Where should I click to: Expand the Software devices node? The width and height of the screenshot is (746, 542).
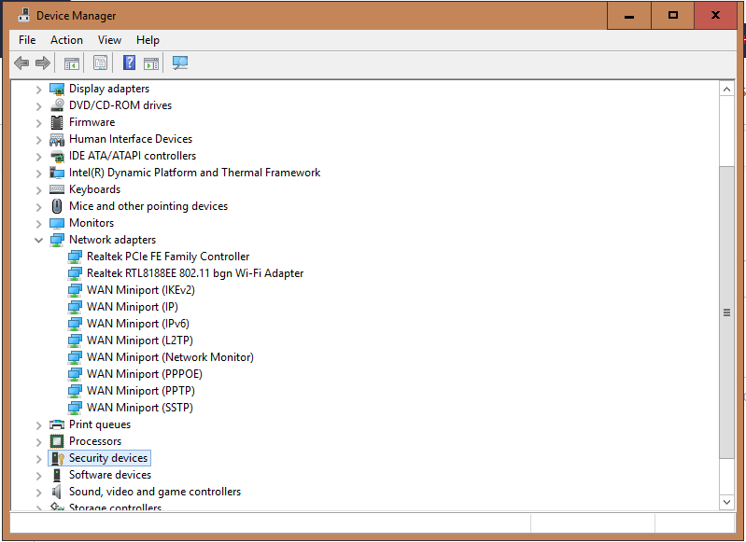(38, 475)
